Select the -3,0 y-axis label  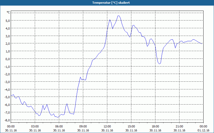point(7,82)
